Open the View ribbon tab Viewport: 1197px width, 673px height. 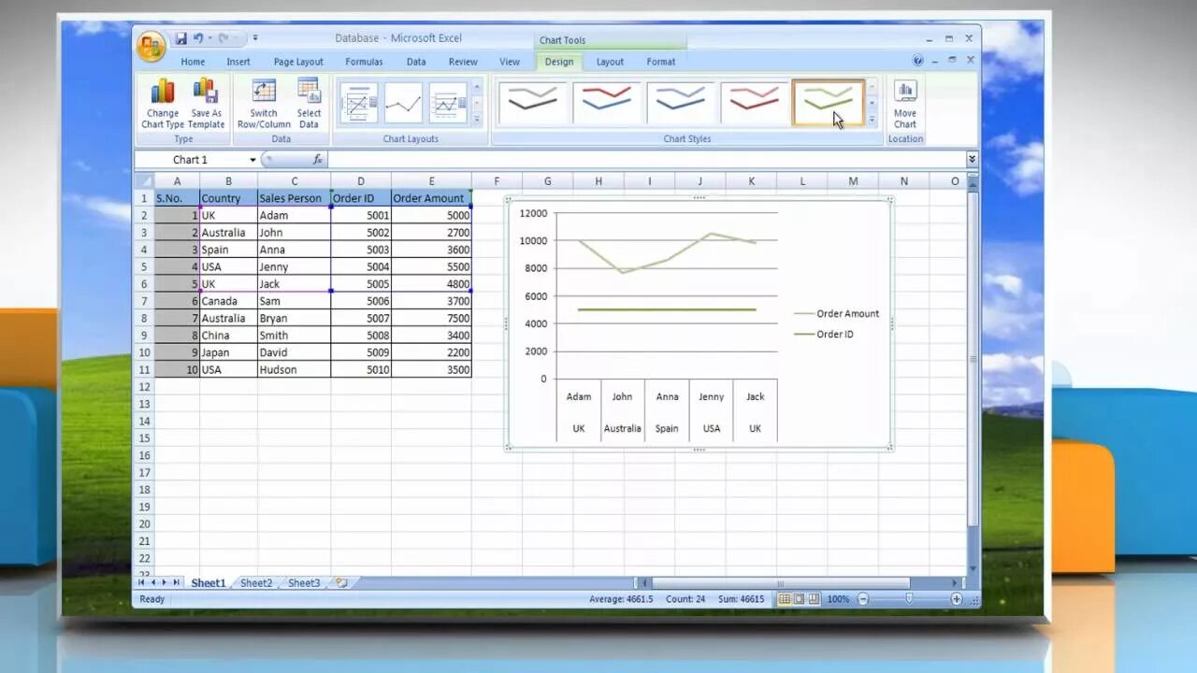[510, 62]
